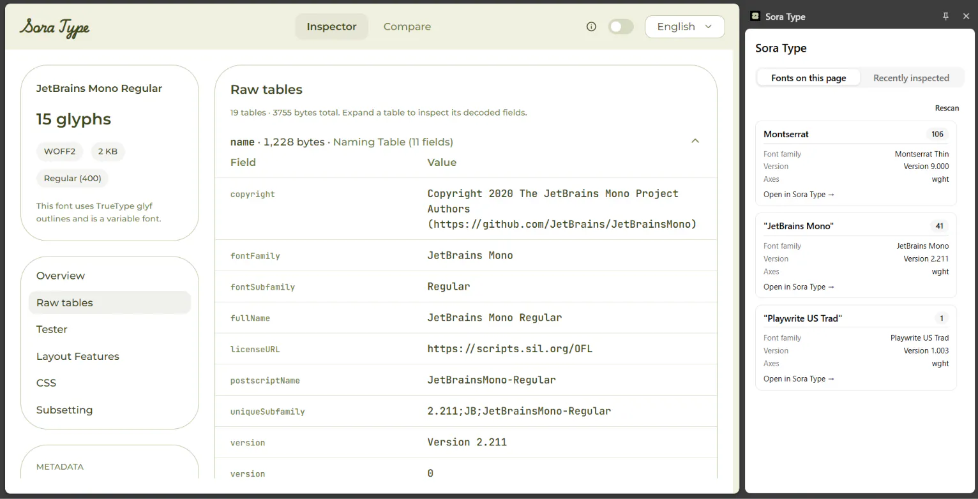Screen dimensions: 978x499
Task: Click the Version 9.000 value
Action: [926, 167]
